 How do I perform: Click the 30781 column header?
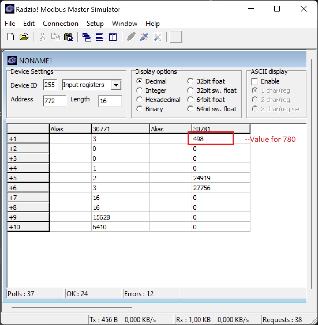220,129
